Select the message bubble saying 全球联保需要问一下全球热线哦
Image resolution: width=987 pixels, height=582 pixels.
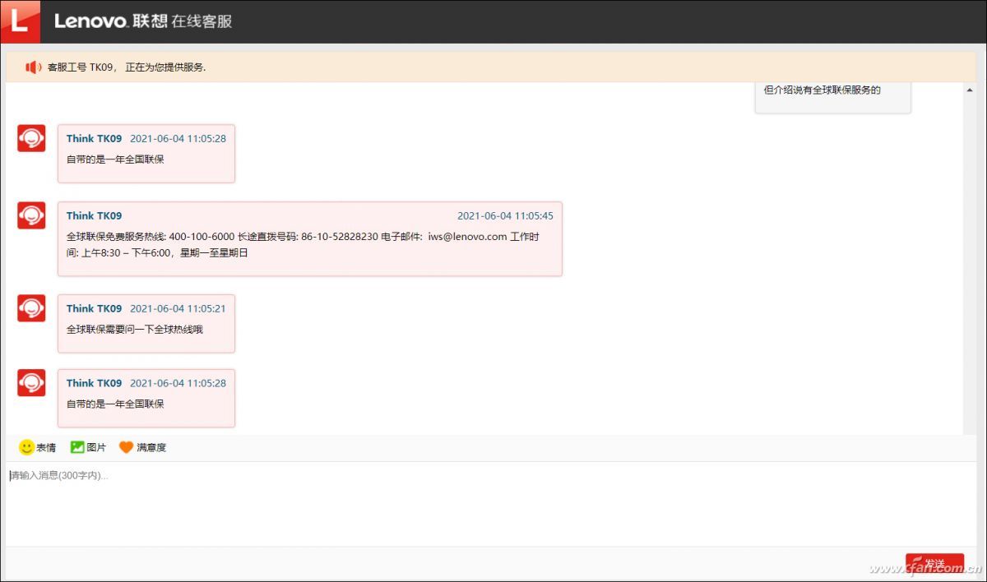[146, 323]
